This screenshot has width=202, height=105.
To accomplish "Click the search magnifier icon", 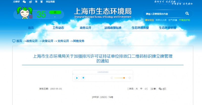I will point(187,13).
